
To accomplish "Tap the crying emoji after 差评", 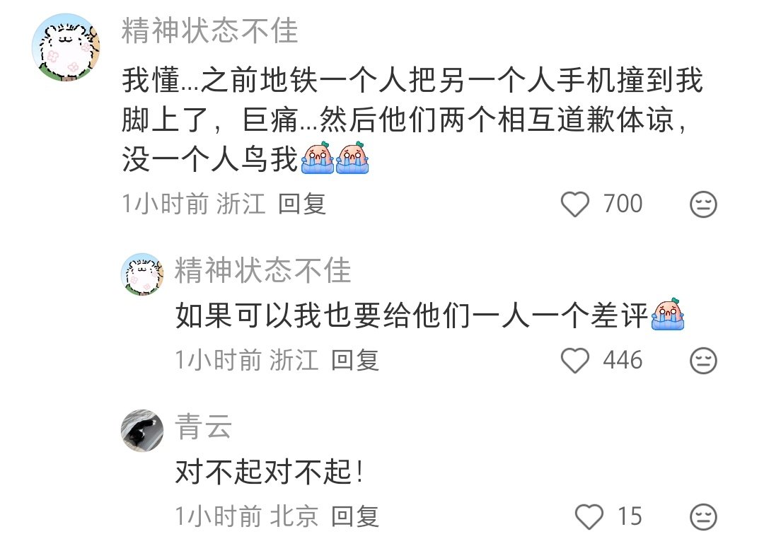I will [668, 314].
